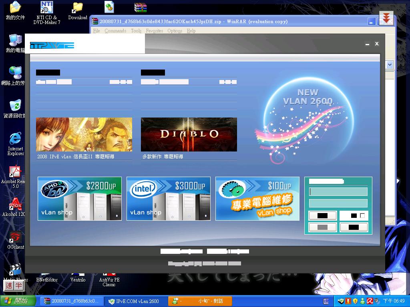The image size is (410, 307).
Task: Open the WinRAR Favorites menu
Action: (154, 31)
